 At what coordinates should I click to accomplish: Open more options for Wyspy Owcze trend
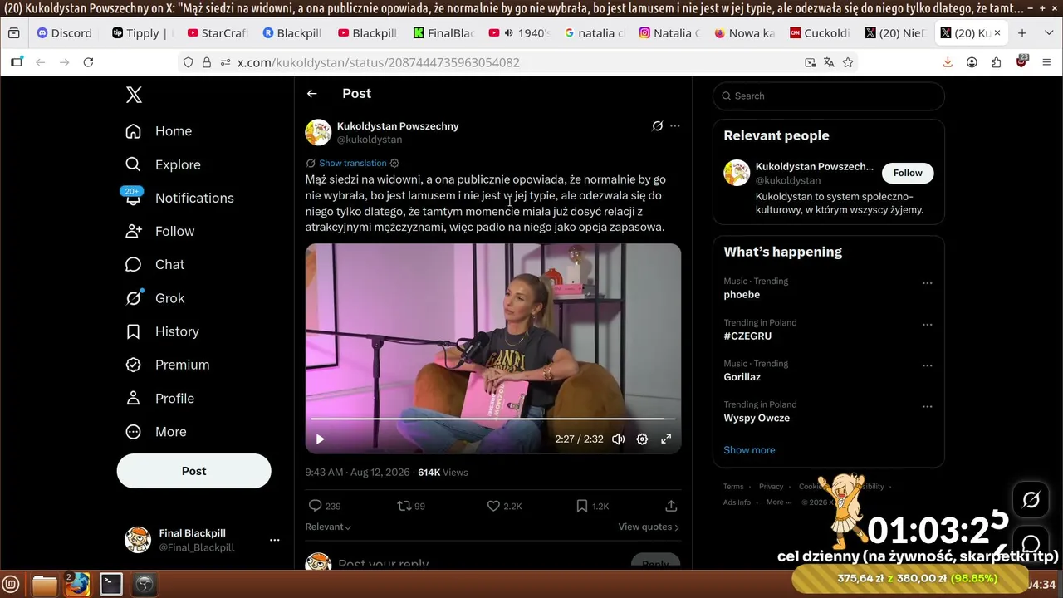(928, 407)
